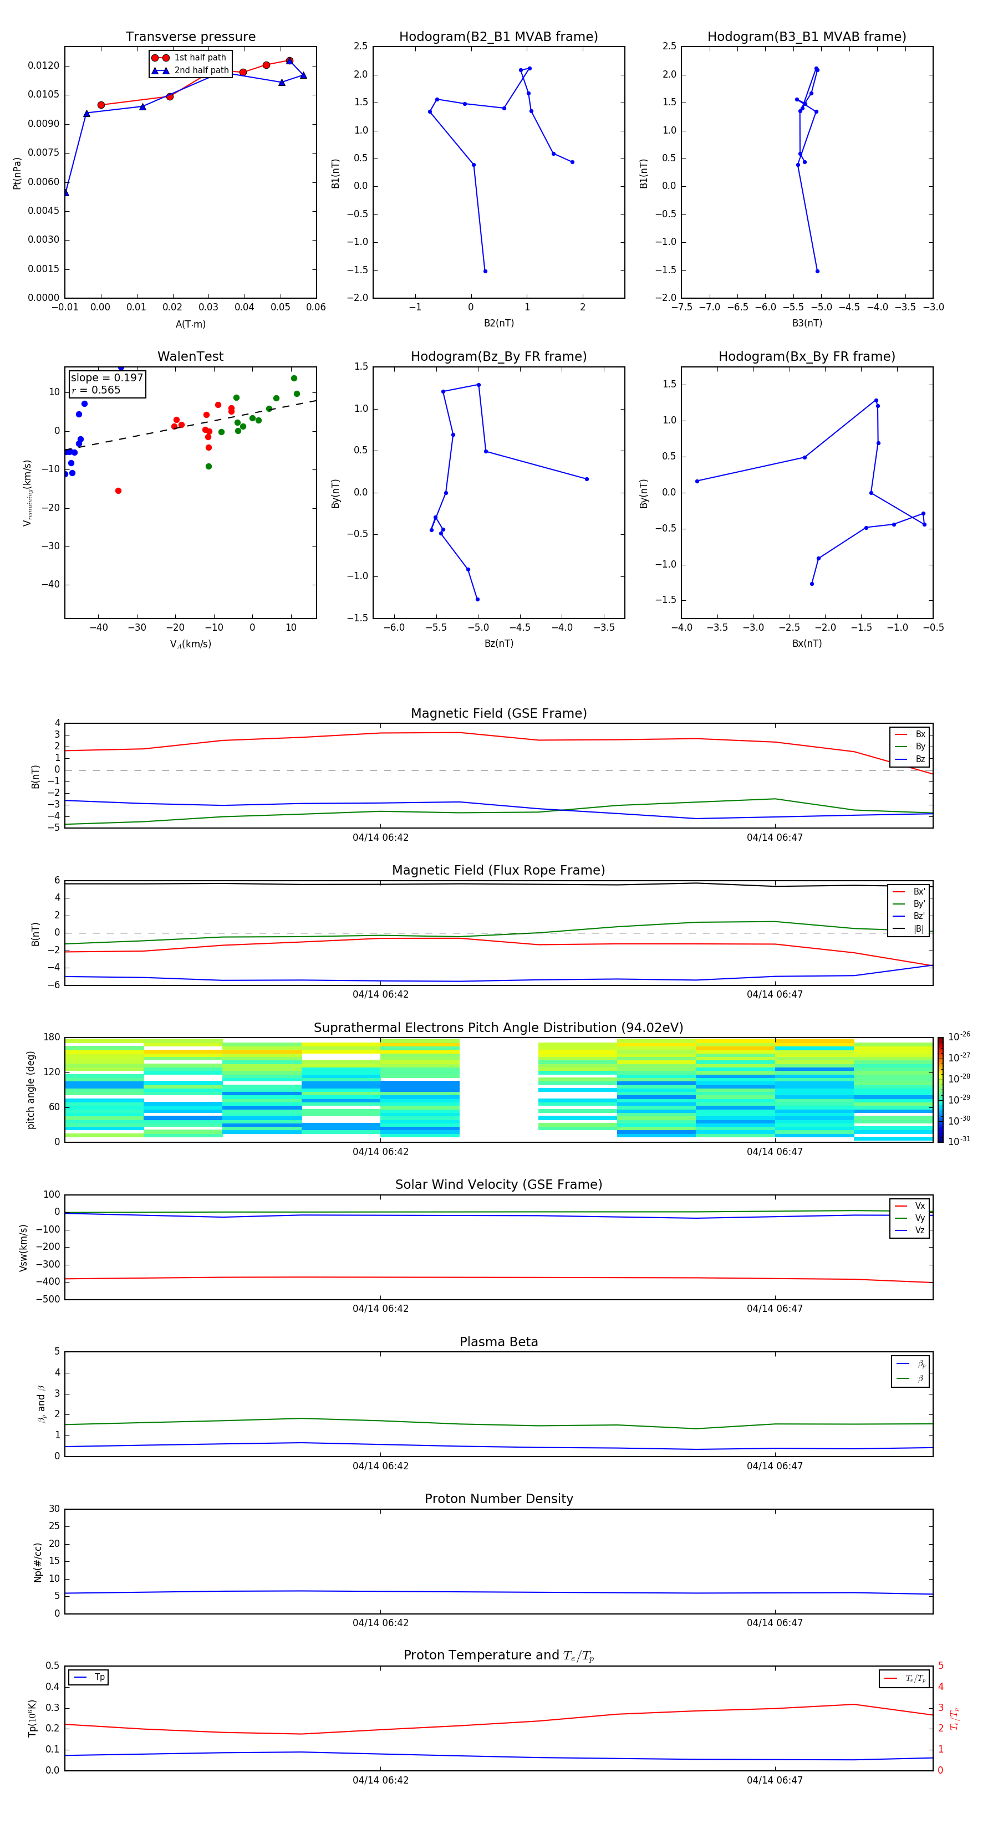Select the By' legend entry in Flux Rope plot
The width and height of the screenshot is (998, 1829).
(x=909, y=904)
